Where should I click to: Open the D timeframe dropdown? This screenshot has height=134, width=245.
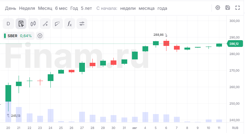(x=8, y=24)
